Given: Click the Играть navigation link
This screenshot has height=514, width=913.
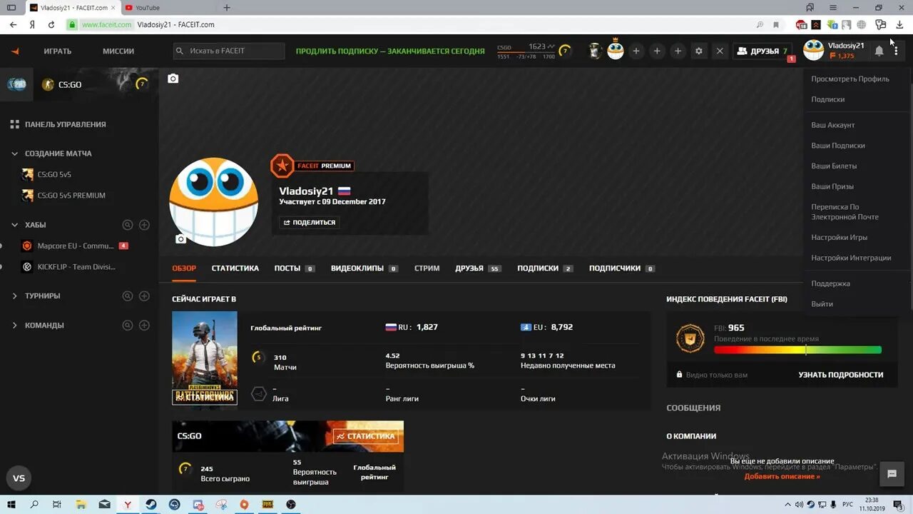Looking at the screenshot, I should (57, 51).
